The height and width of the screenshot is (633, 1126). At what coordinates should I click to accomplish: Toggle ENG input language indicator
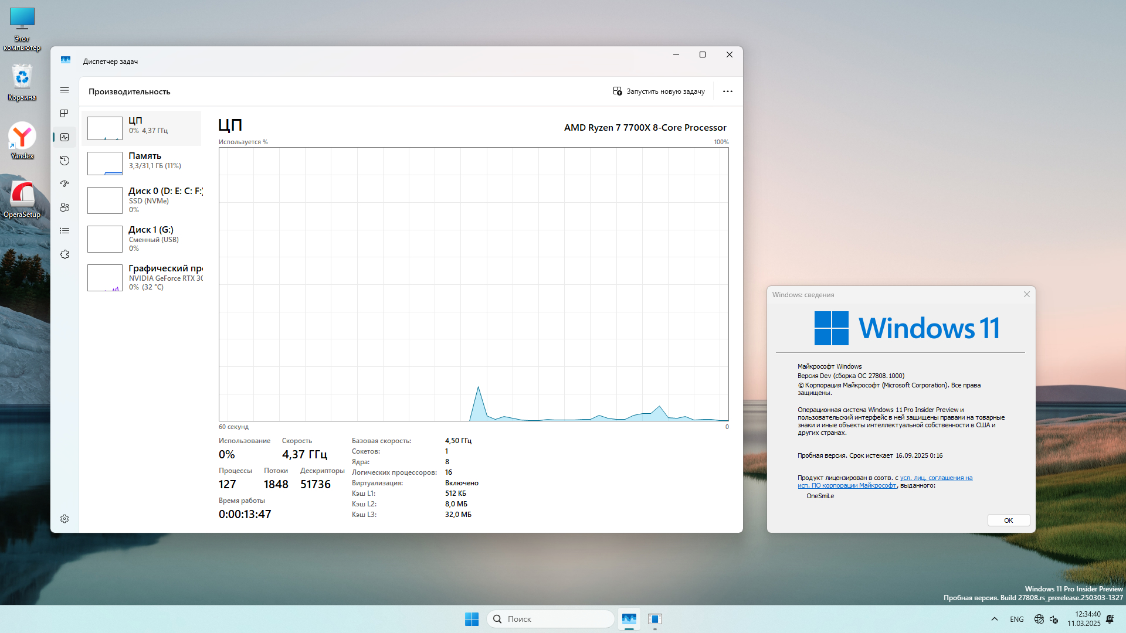(x=1016, y=620)
